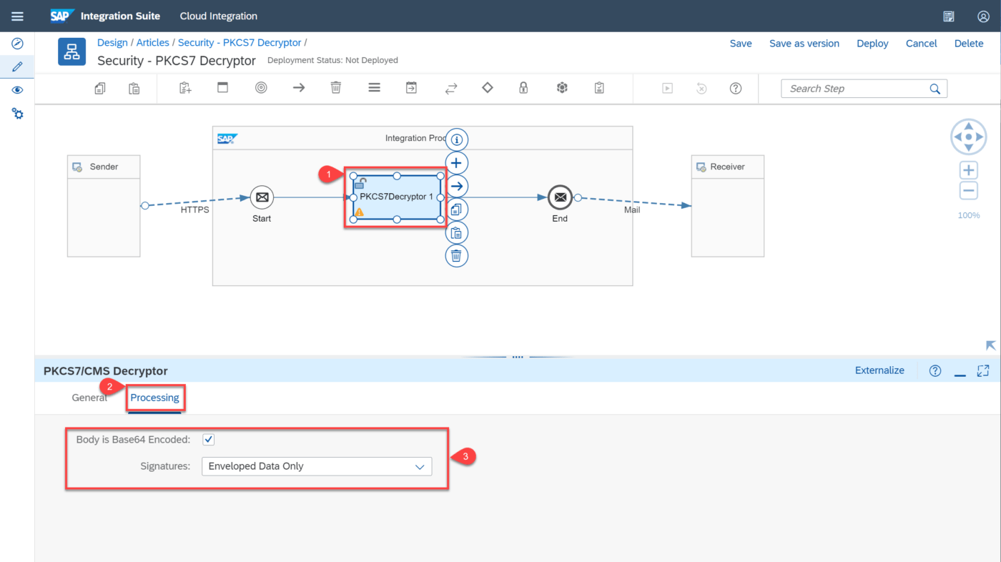
Task: Click the trash speed button beside step
Action: point(457,255)
